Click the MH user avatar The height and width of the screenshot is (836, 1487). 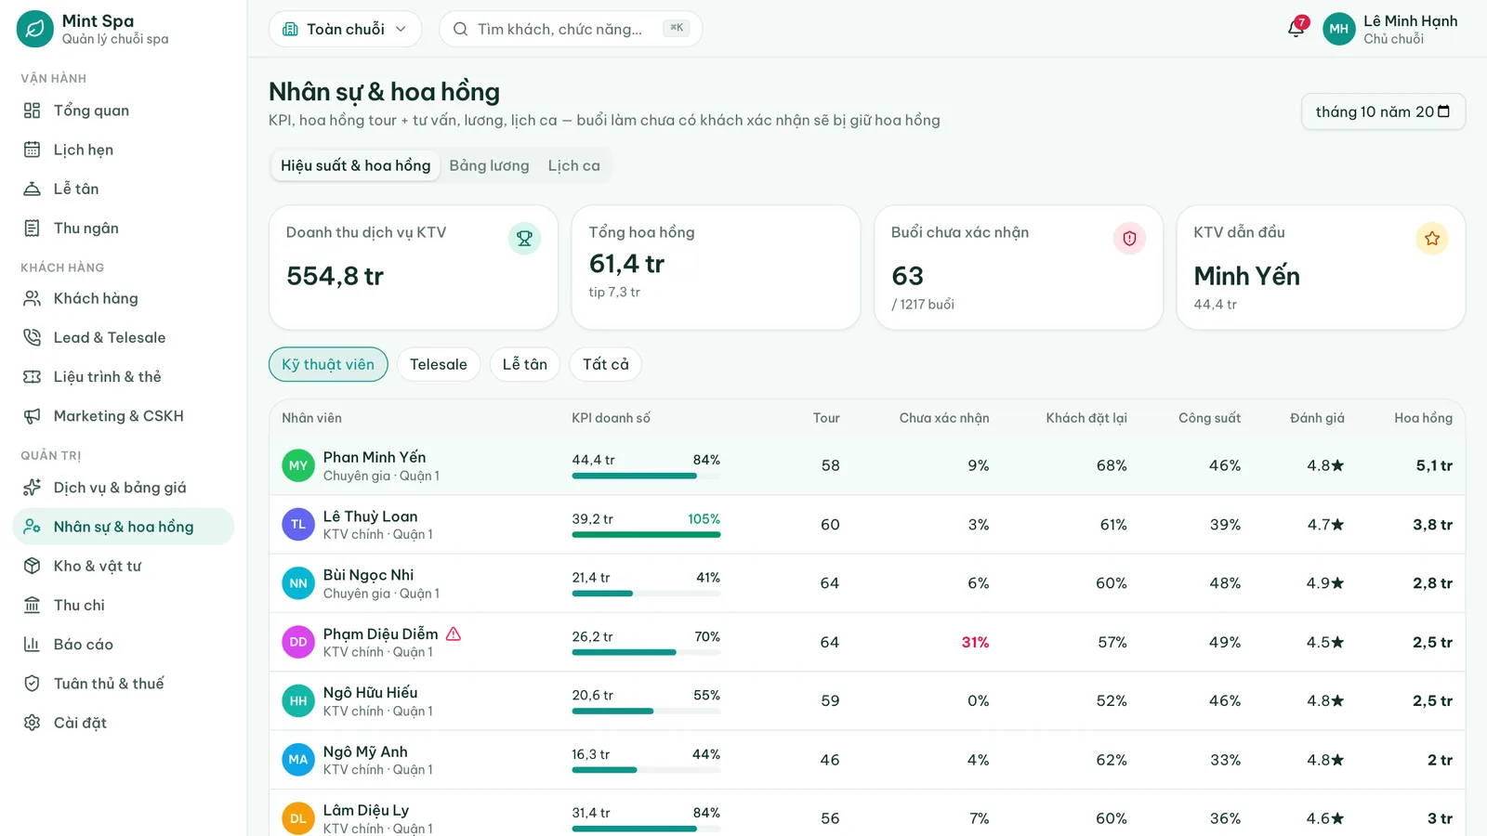[x=1338, y=29]
